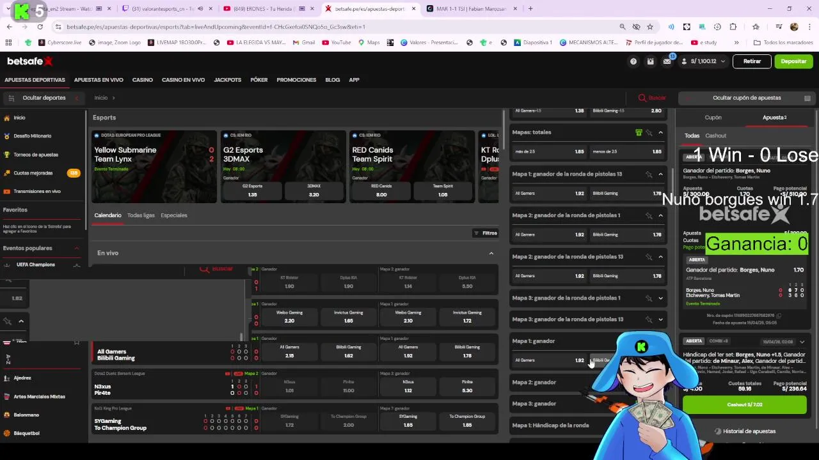Click the Balonmano sport icon
The width and height of the screenshot is (819, 460).
click(8, 415)
